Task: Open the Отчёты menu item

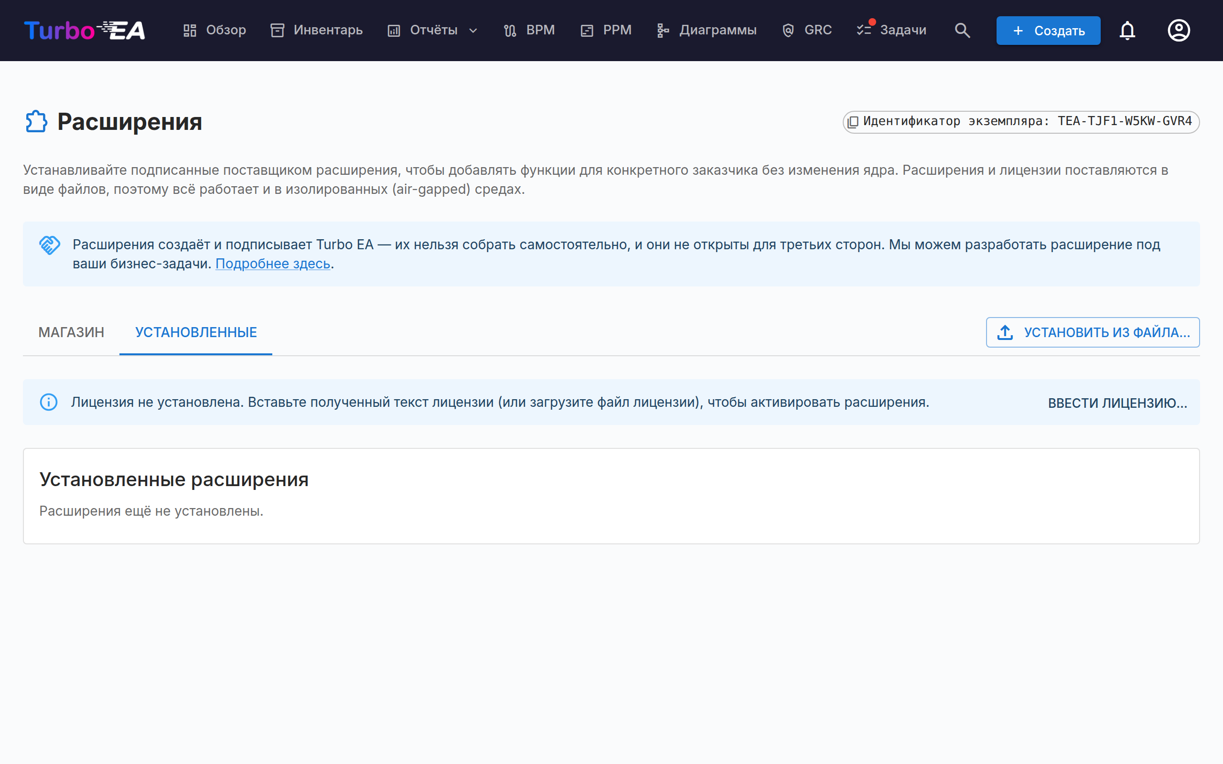Action: (x=433, y=30)
